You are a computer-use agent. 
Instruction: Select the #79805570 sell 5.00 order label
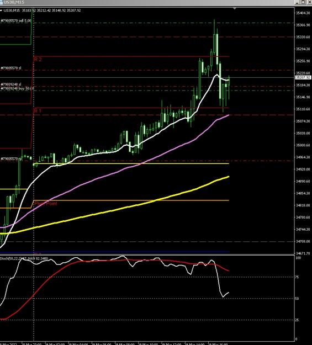point(16,21)
